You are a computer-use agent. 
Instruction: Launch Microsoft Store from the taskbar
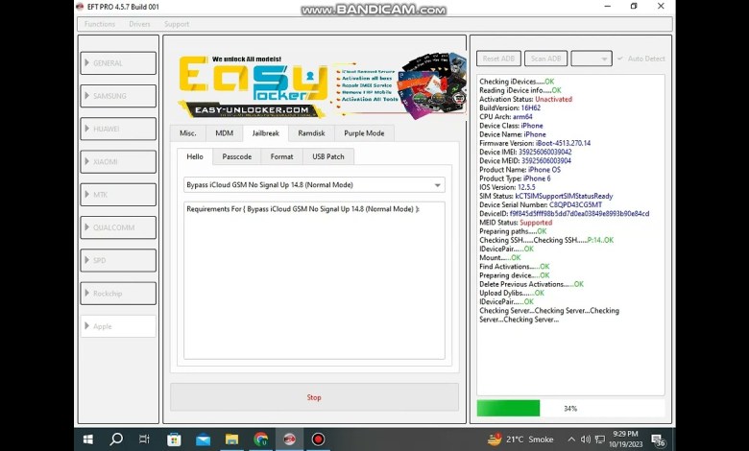click(174, 439)
